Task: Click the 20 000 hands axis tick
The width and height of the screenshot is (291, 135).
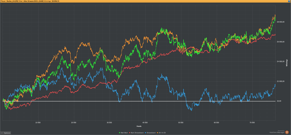Action: 74,123
